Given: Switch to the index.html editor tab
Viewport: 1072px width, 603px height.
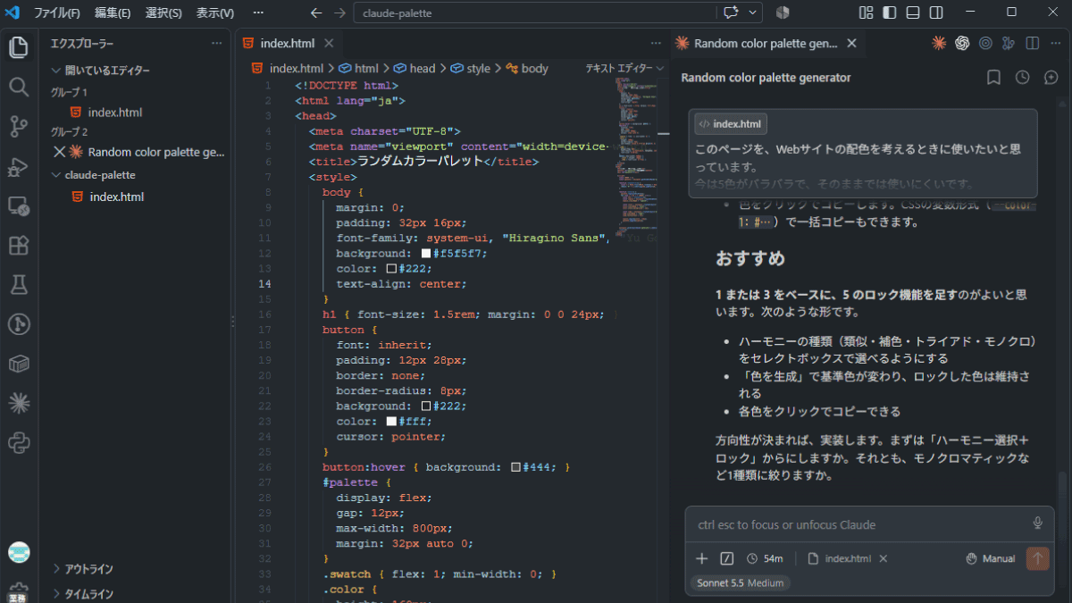Looking at the screenshot, I should coord(287,43).
